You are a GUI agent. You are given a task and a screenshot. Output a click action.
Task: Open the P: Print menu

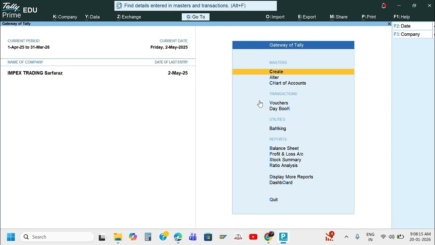tap(369, 17)
